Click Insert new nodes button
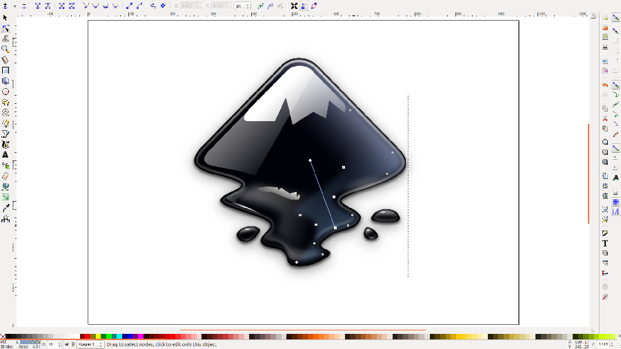The height and width of the screenshot is (349, 621). [5, 6]
